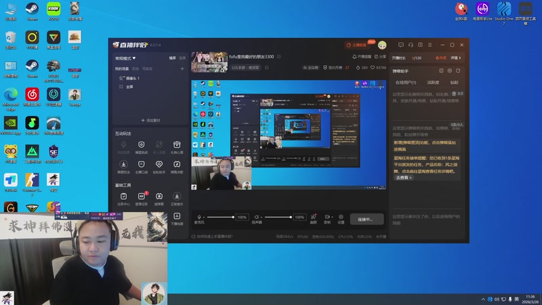Open 弹幕点歌 song request tool
Screen dimensions: 542x305
tap(177, 167)
